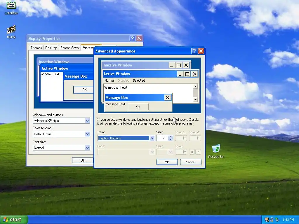Click the preview scrollbar up arrow
Screen dimensions: 299x224
pos(195,87)
